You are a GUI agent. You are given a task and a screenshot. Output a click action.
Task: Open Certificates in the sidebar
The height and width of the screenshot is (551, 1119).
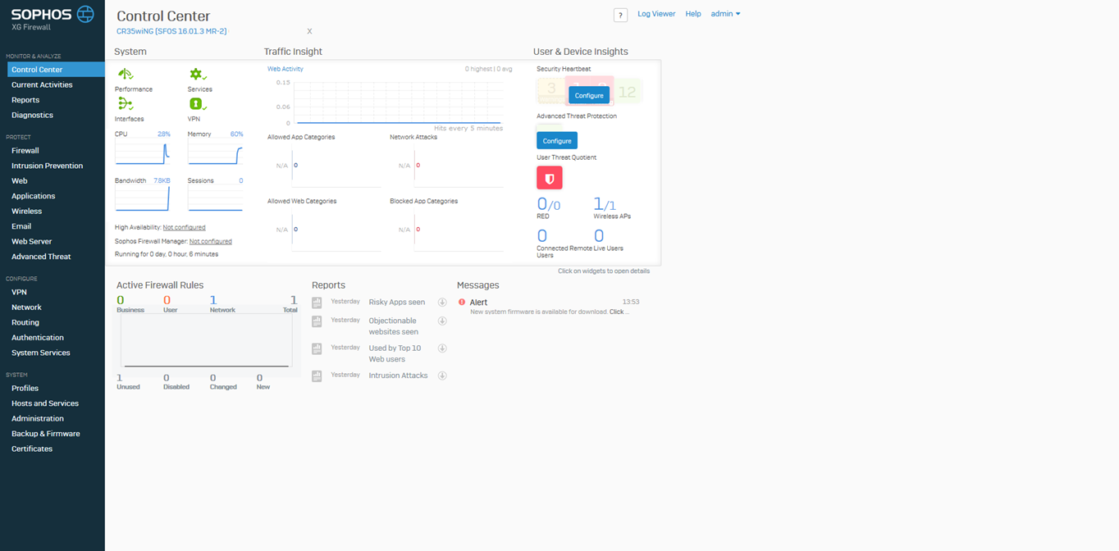click(x=32, y=449)
